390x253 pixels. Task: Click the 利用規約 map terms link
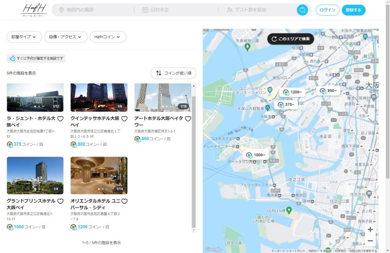[340, 251]
